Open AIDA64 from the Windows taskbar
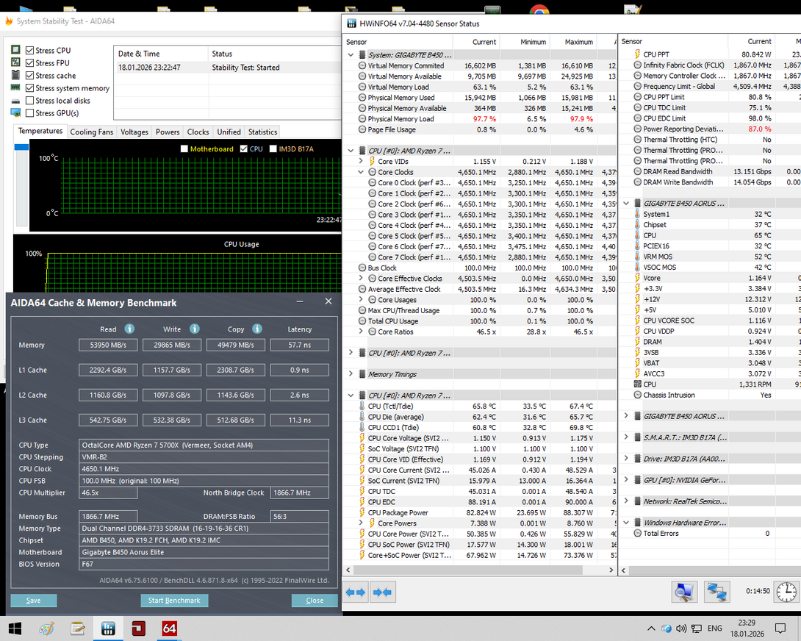Viewport: 801px width, 641px height. tap(170, 629)
